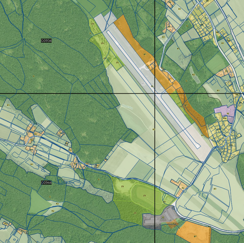The width and height of the screenshot is (244, 243).
Task: Click the BT label in the bottom orange field
Action: (195, 236)
